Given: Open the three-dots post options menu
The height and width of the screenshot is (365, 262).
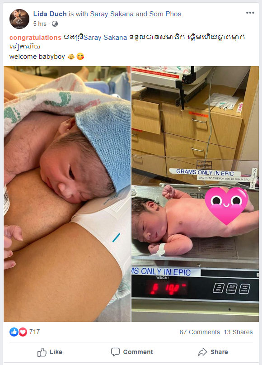Looking at the screenshot, I should click(250, 13).
